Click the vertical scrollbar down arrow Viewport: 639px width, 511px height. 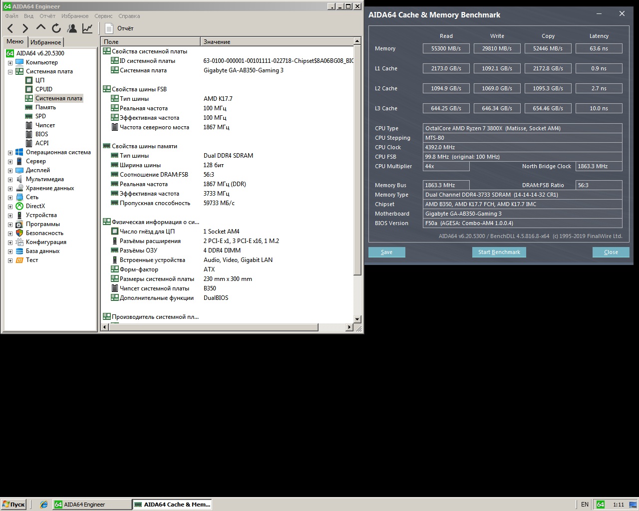click(x=357, y=319)
